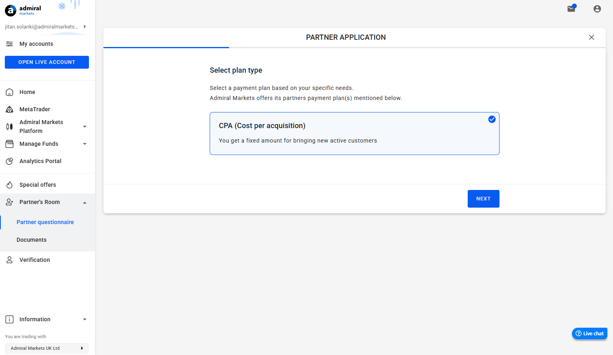This screenshot has width=613, height=355.
Task: Click the OPEN LIVE ACCOUNT button
Action: 47,62
